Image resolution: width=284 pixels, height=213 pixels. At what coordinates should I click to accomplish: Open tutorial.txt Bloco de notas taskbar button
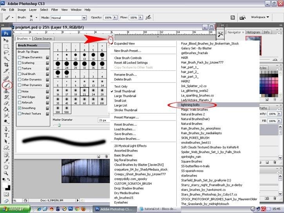159,209
